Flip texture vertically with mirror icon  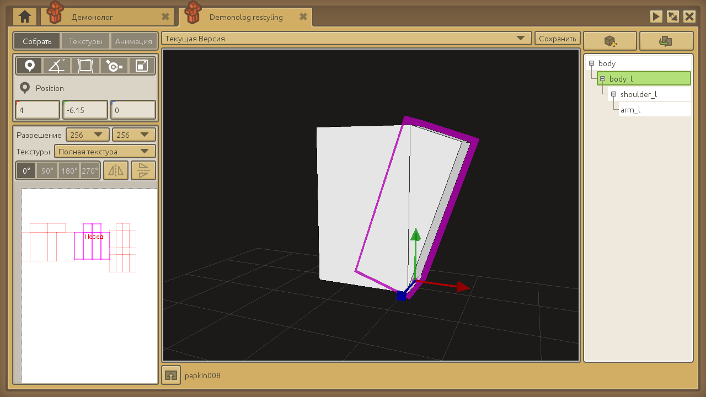pos(143,171)
